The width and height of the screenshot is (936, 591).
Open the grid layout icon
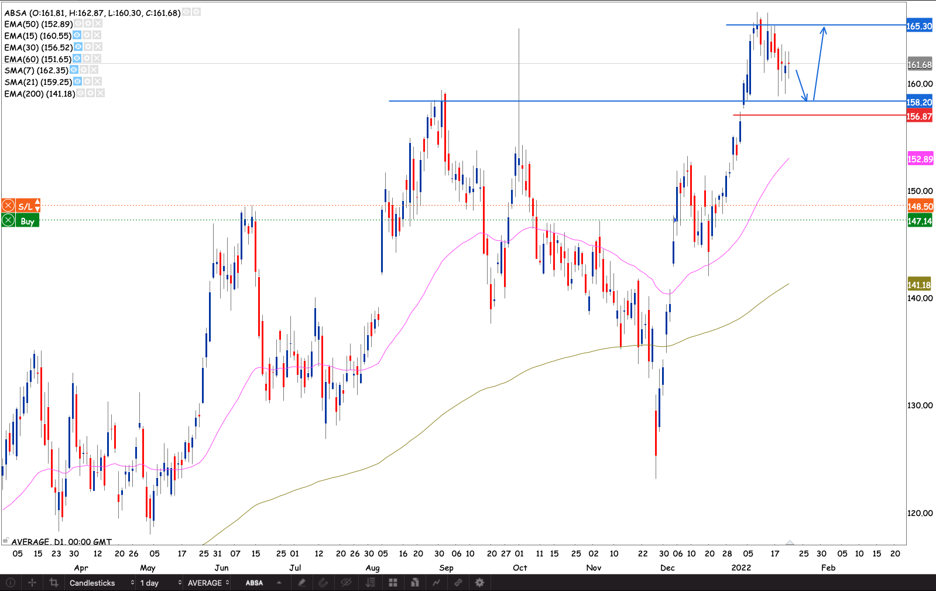click(x=393, y=583)
